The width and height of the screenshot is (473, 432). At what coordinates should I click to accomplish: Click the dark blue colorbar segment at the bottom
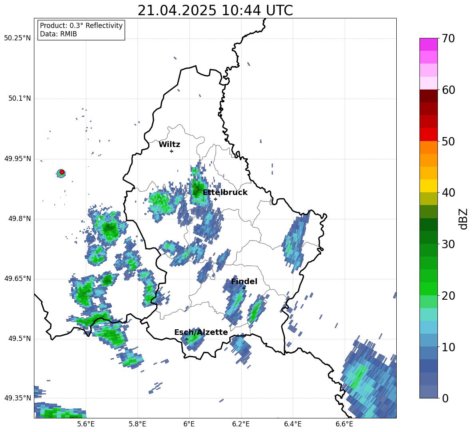point(428,392)
